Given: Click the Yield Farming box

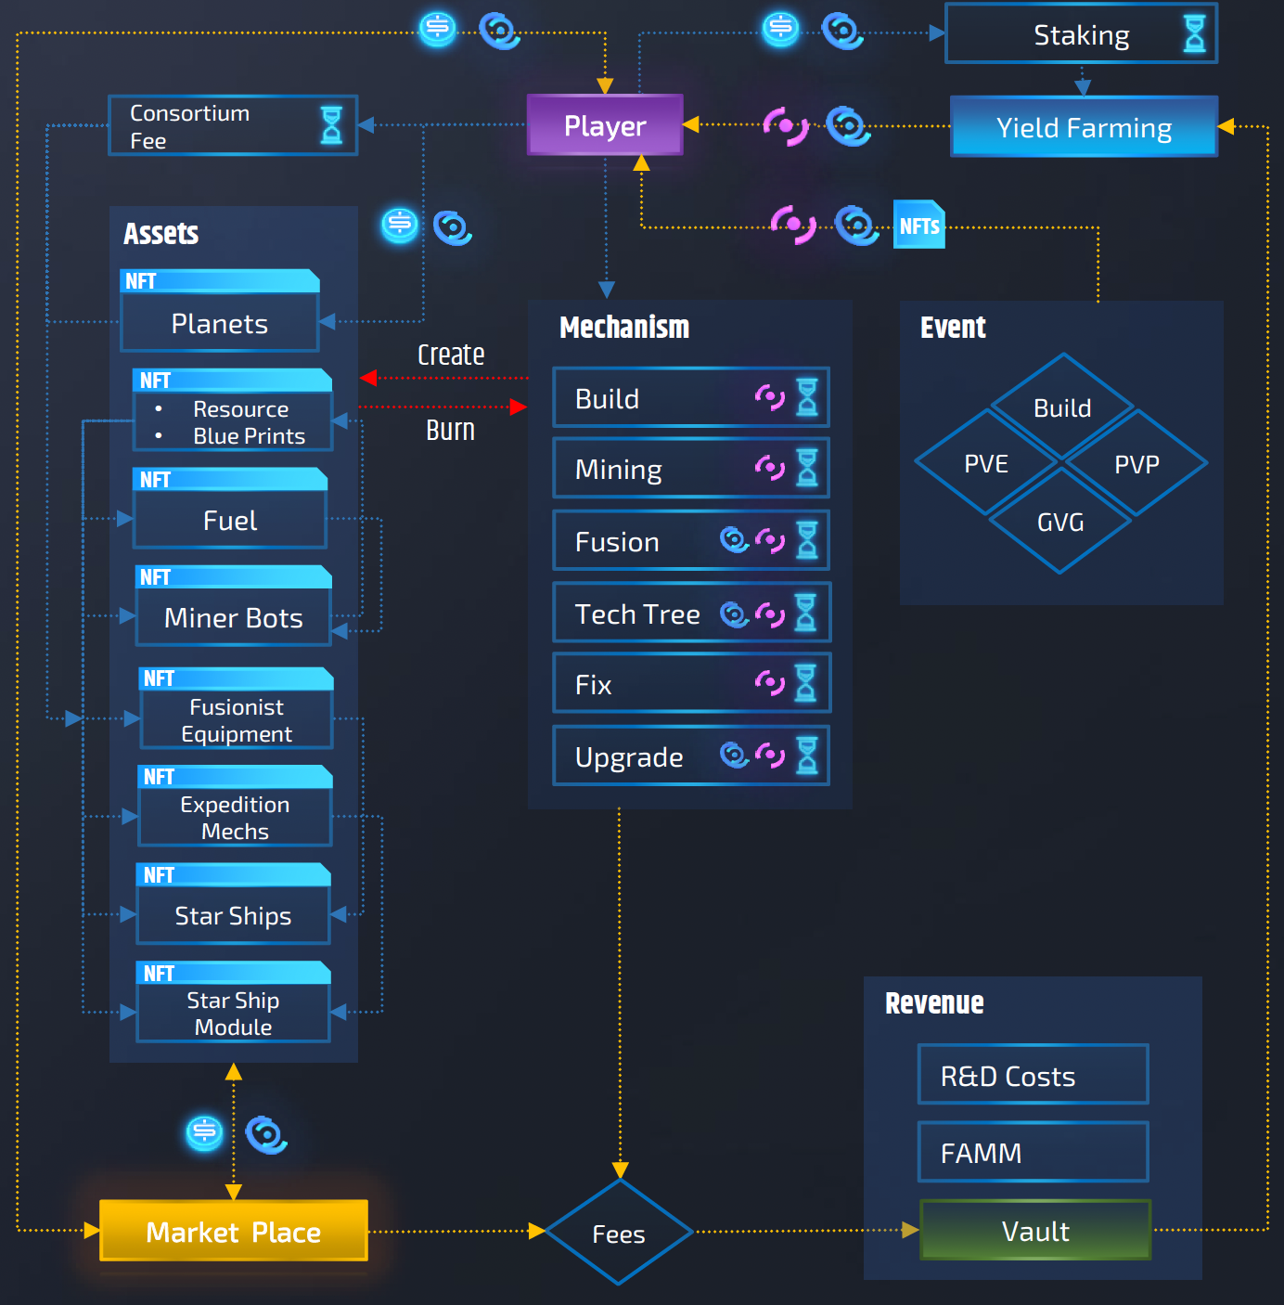Looking at the screenshot, I should pyautogui.click(x=1083, y=127).
